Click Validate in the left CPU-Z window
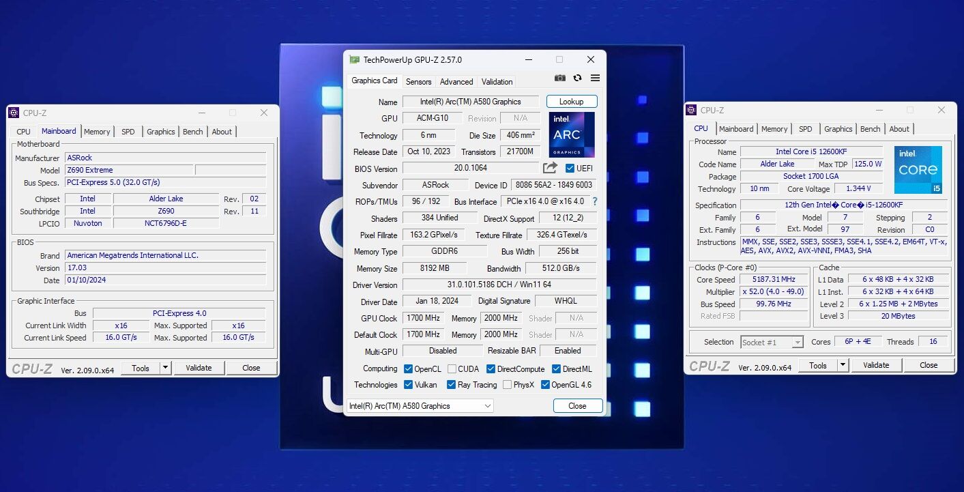Image resolution: width=964 pixels, height=492 pixels. 199,368
